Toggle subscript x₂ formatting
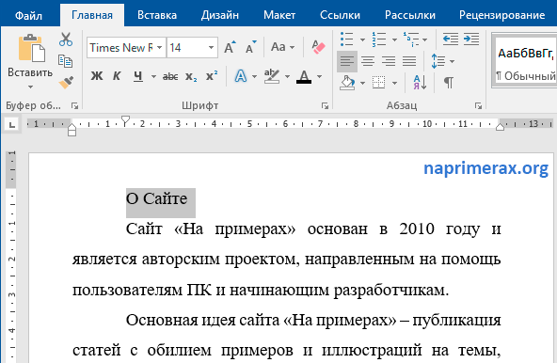 coord(191,76)
